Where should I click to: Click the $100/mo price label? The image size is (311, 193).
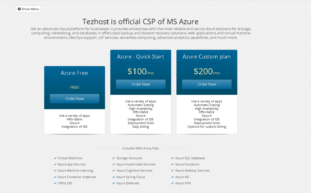[141, 72]
